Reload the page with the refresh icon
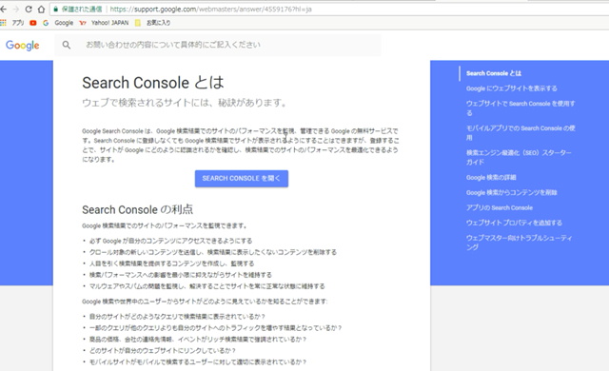The height and width of the screenshot is (371, 609). [29, 9]
